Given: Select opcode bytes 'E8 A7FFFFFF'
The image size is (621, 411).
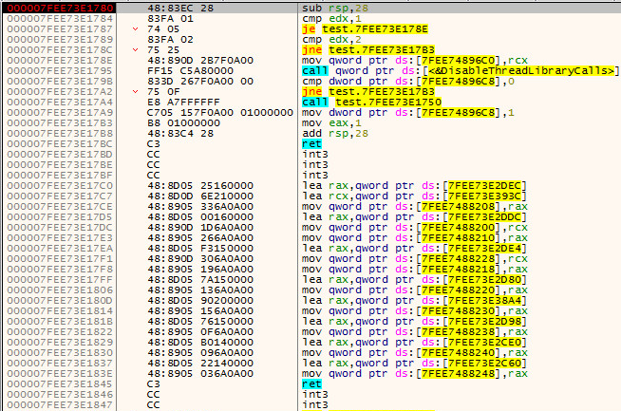Looking at the screenshot, I should (x=183, y=103).
